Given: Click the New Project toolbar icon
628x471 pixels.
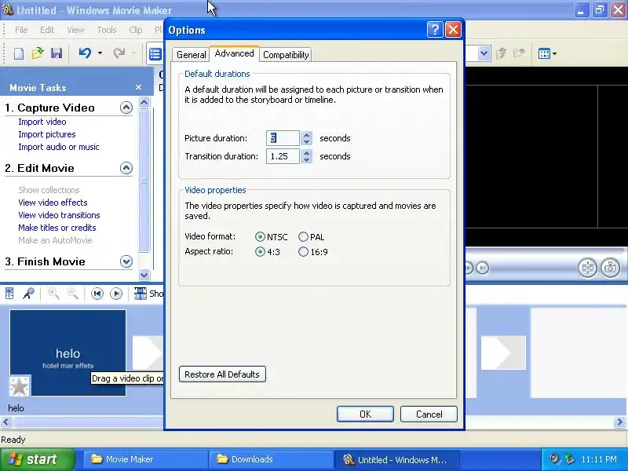Looking at the screenshot, I should tap(18, 53).
